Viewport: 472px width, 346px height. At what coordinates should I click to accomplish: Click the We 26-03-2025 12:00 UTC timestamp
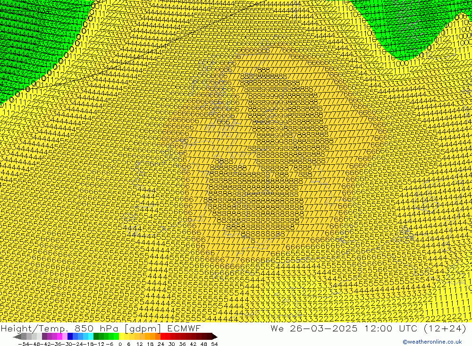368,328
